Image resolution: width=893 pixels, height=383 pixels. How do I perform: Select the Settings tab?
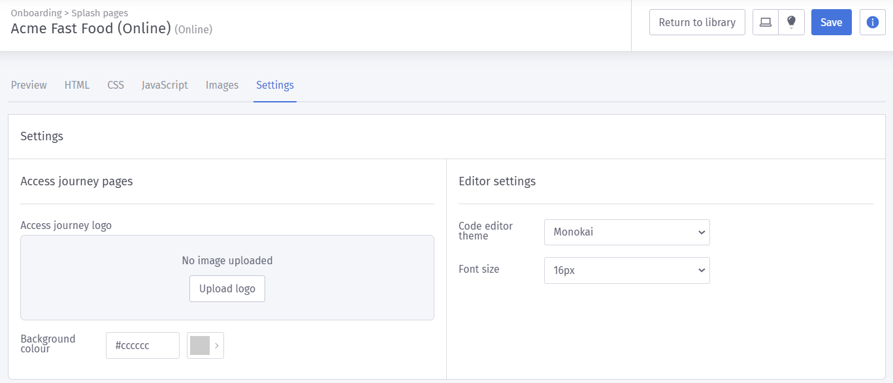click(275, 85)
